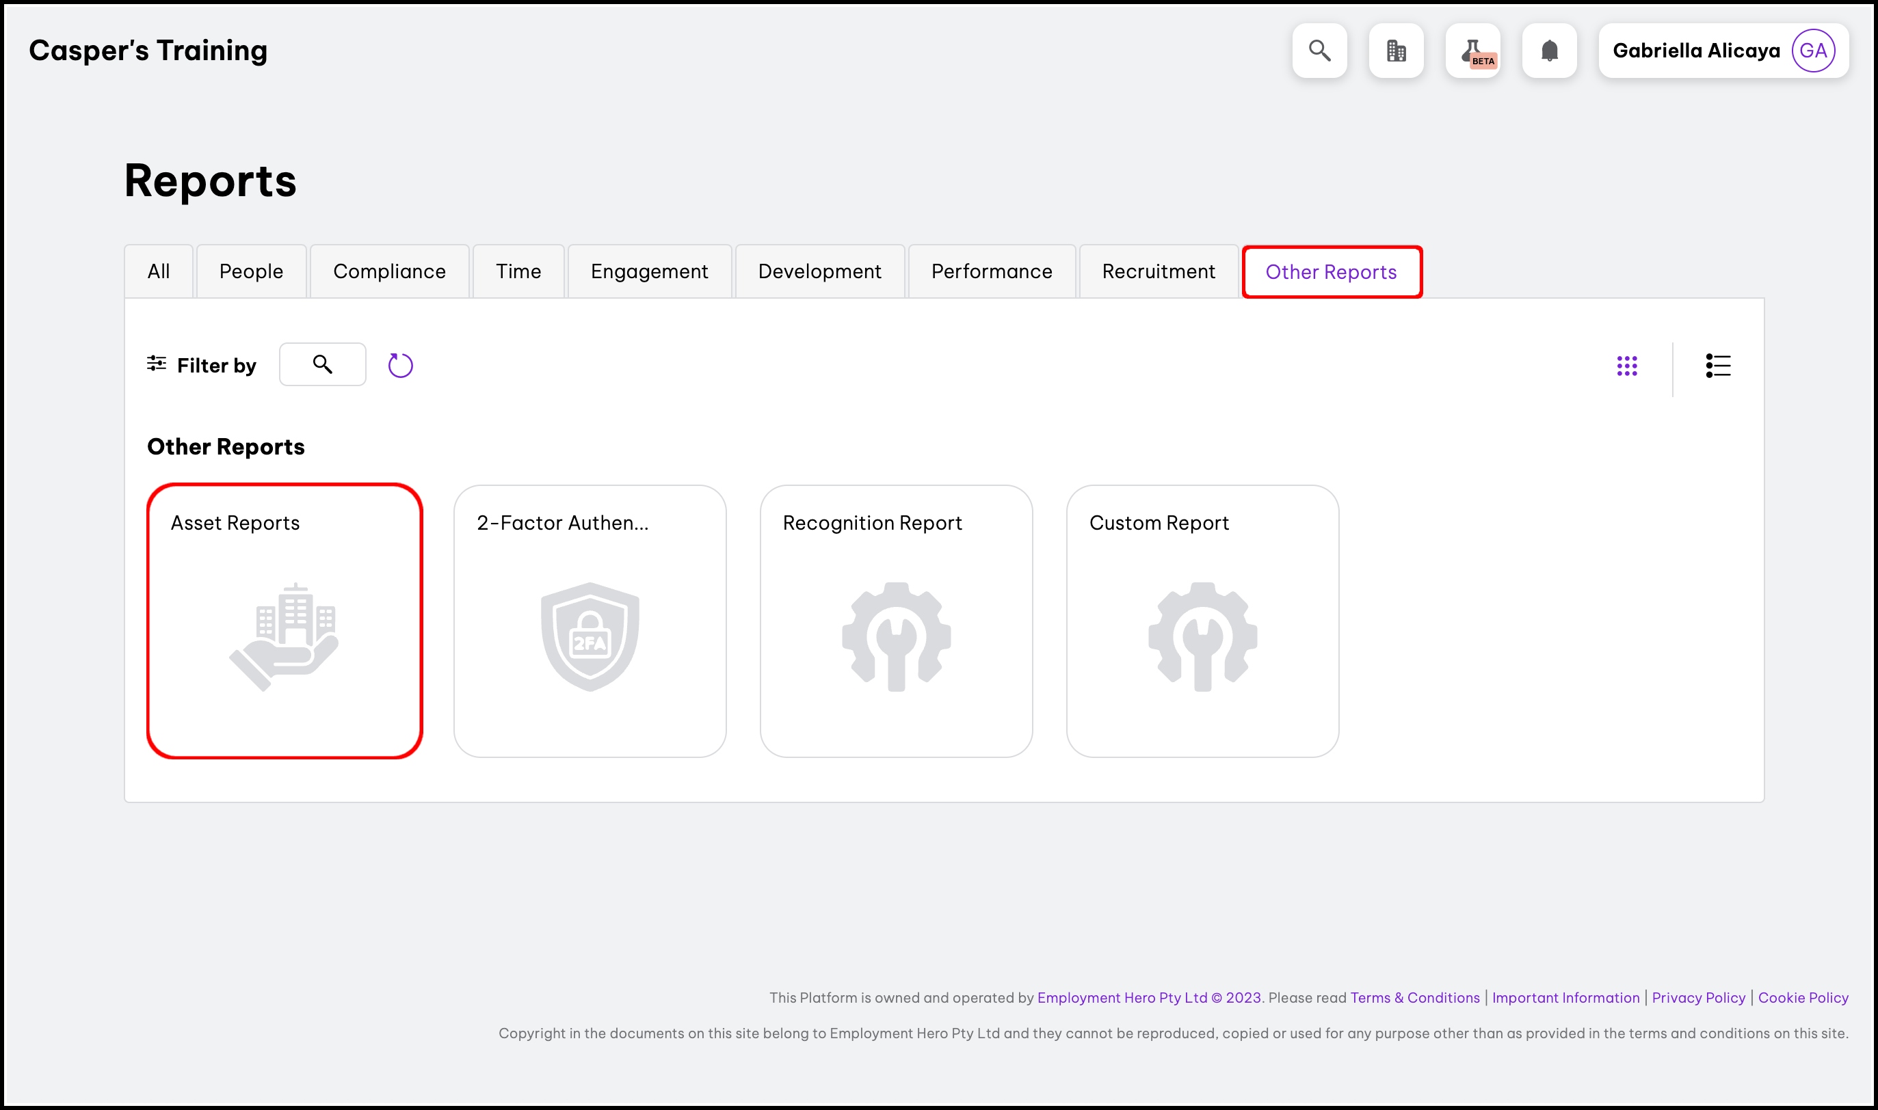Click the reports filter search box
The width and height of the screenshot is (1878, 1110).
pos(323,364)
